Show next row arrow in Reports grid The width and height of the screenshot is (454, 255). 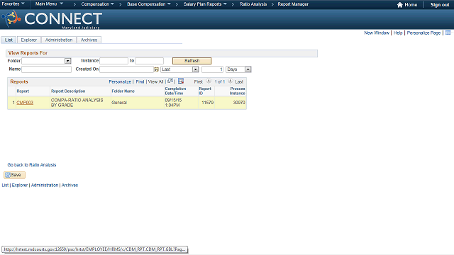tap(230, 81)
